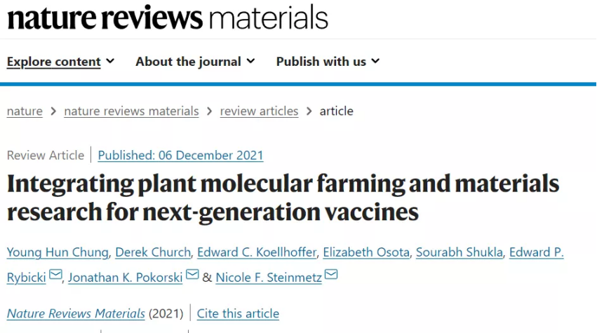Click the email icon after Jonathan K. Pokorski
The height and width of the screenshot is (333, 597).
tap(192, 274)
